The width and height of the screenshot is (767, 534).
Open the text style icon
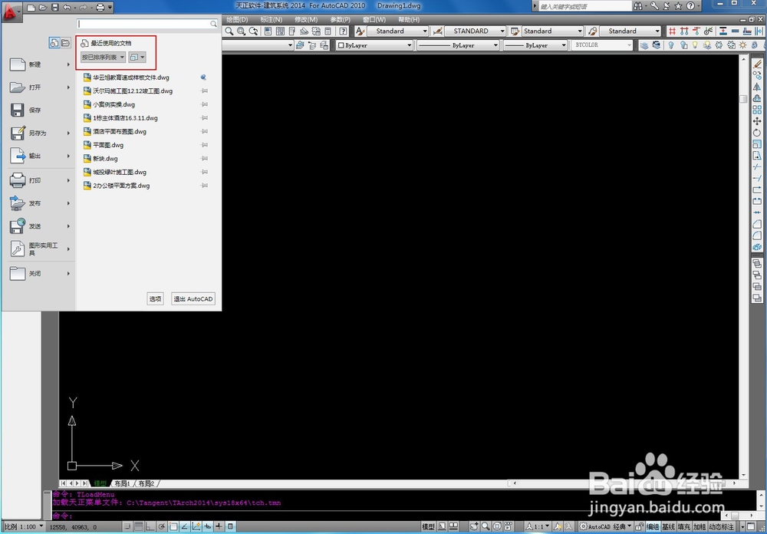pos(360,31)
